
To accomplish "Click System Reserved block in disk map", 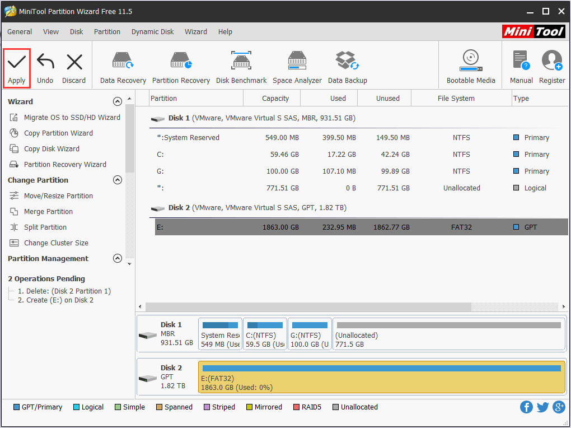I will pos(221,334).
